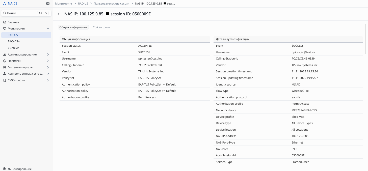Expand the Политики submenu chevron
Viewport: 368px width, 171px height.
tap(48, 61)
